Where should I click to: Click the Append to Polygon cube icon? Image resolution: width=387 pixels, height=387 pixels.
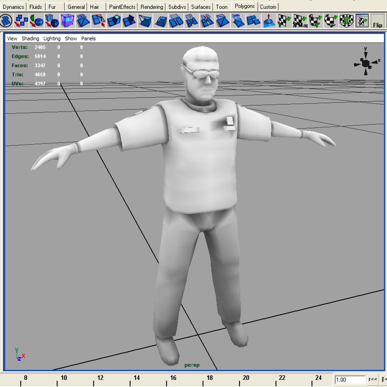pyautogui.click(x=145, y=20)
